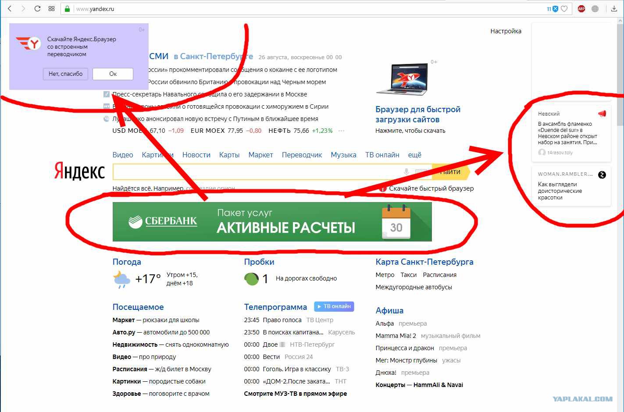
Task: Click the t4rasov.toly avatar icon
Action: (x=542, y=153)
